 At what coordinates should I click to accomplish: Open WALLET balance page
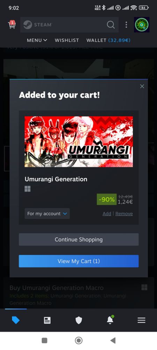pos(108,40)
